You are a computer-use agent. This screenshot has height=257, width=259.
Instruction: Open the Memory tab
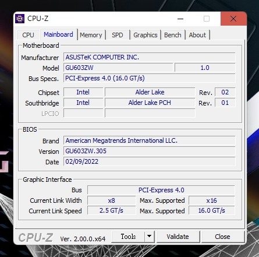click(x=91, y=35)
